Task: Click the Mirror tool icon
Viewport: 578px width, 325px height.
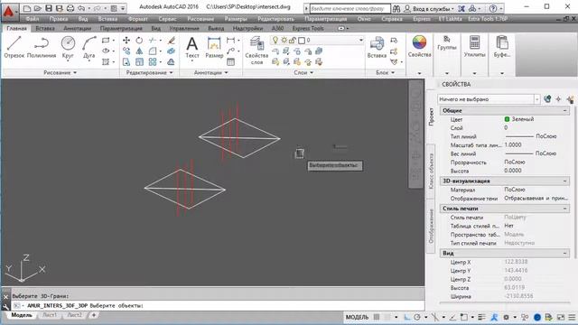Action: click(139, 51)
